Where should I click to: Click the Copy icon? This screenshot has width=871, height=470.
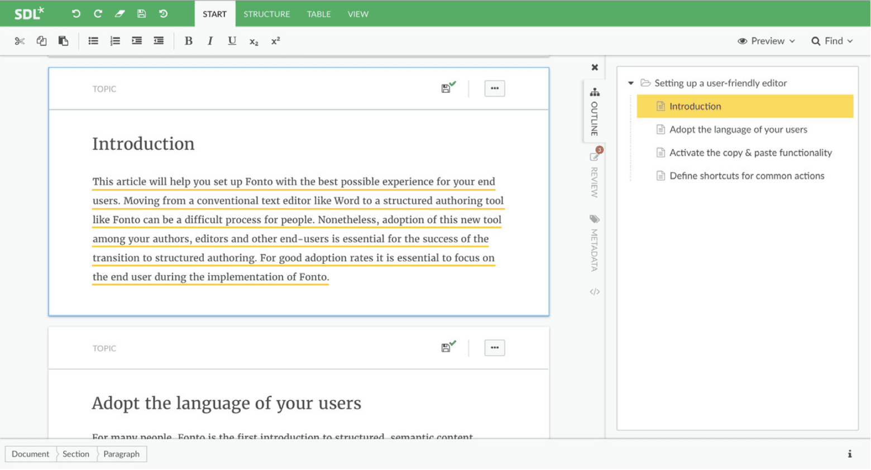click(x=41, y=41)
